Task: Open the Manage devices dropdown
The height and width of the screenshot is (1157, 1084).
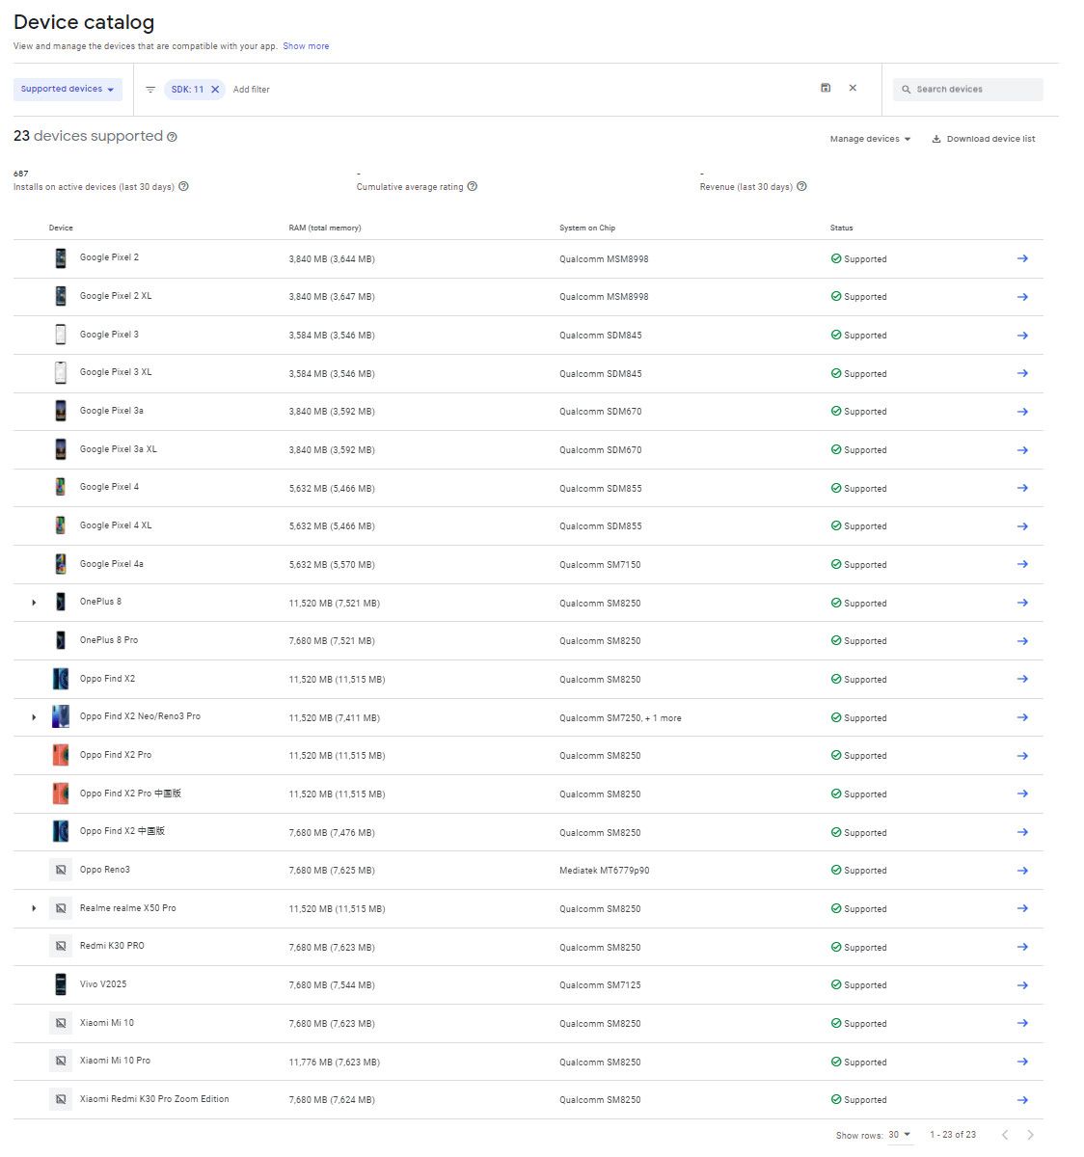Action: click(x=870, y=139)
